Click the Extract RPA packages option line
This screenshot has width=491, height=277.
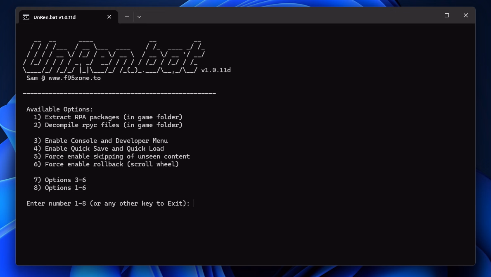coord(108,117)
